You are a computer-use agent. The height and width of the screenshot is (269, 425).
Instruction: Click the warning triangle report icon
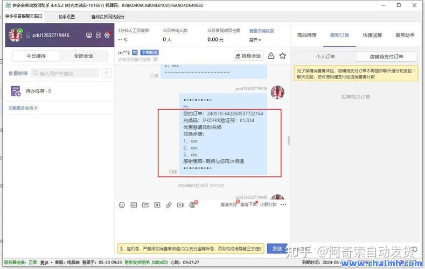271,56
